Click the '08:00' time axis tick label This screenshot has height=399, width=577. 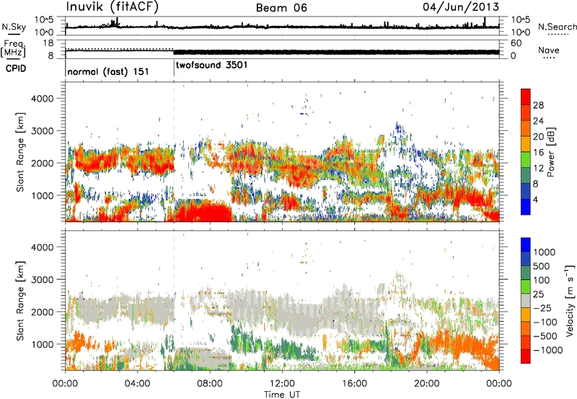[209, 384]
